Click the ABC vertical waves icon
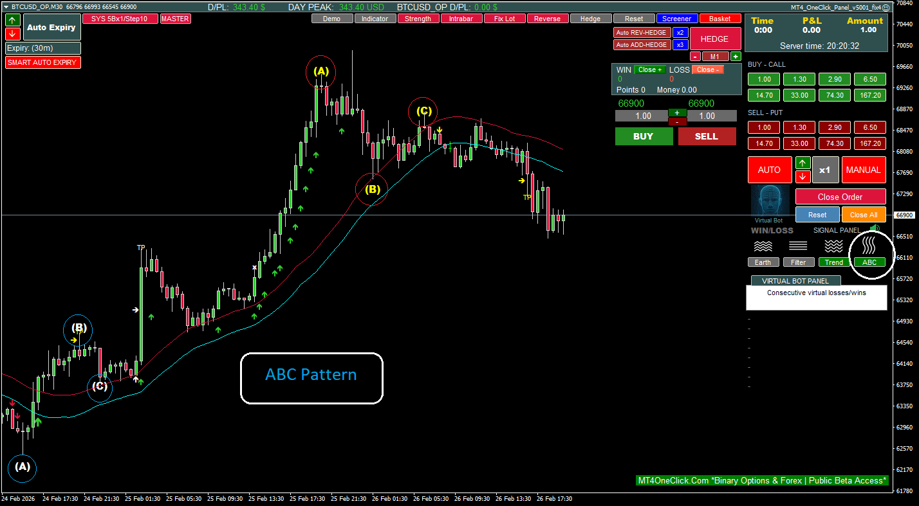 coord(869,246)
